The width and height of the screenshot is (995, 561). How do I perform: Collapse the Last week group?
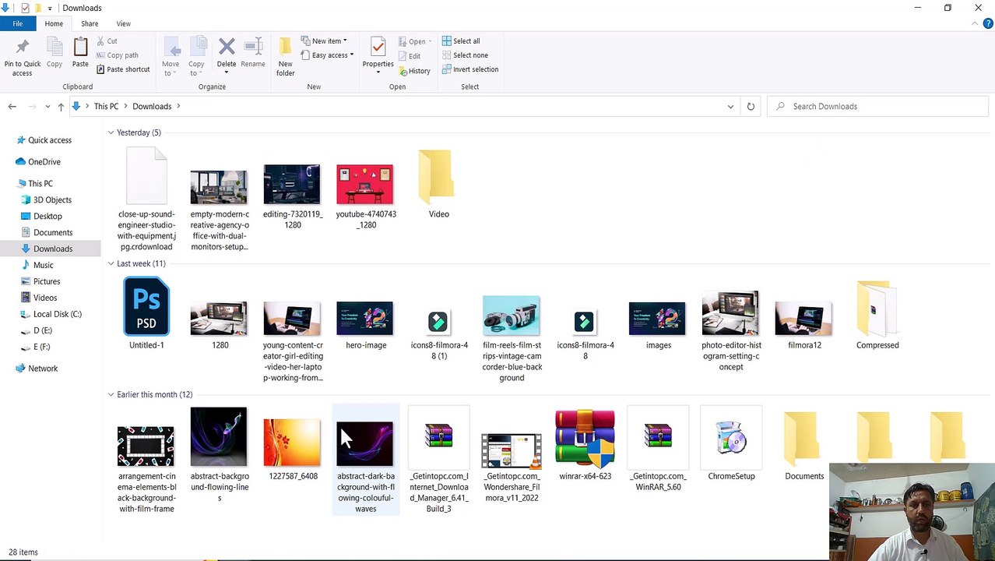(x=111, y=263)
